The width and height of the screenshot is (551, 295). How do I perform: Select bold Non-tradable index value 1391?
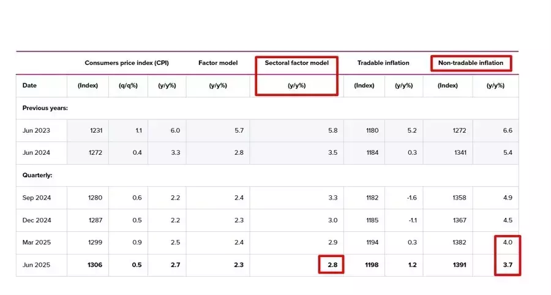tap(459, 265)
